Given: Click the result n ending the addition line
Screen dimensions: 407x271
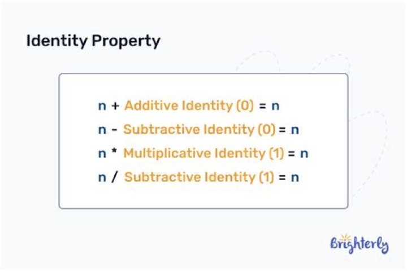Looking at the screenshot, I should tap(275, 106).
